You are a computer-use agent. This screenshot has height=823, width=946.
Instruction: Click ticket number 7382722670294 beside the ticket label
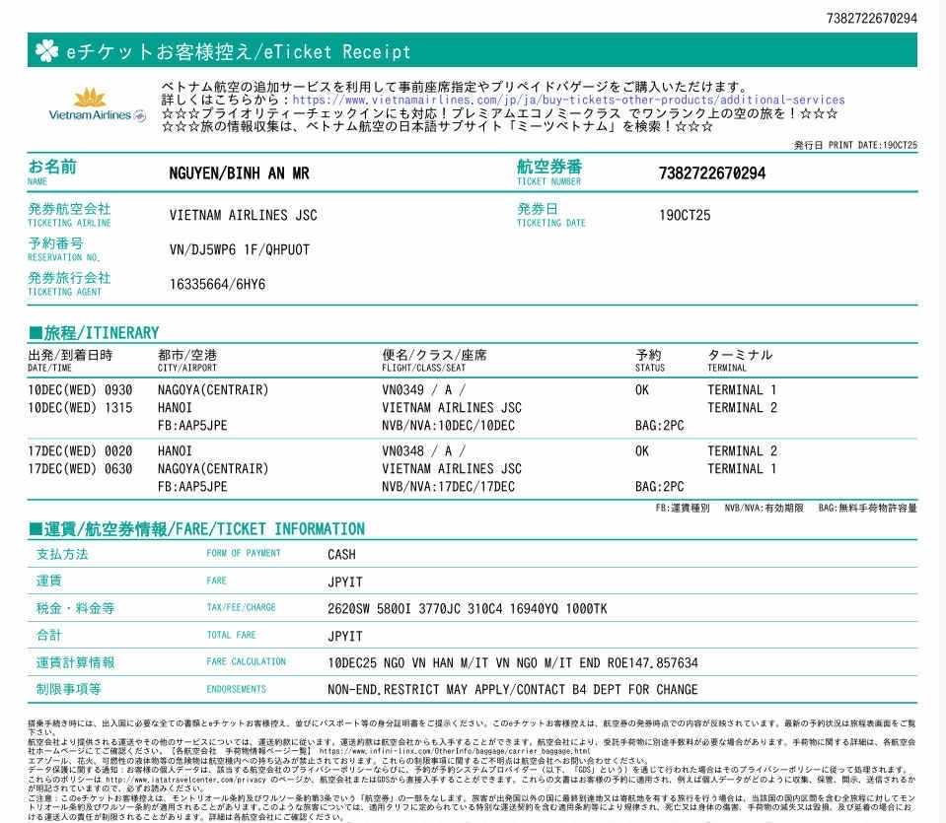tap(711, 173)
